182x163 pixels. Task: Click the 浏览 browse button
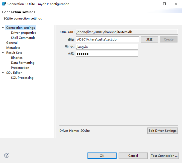(x=149, y=39)
